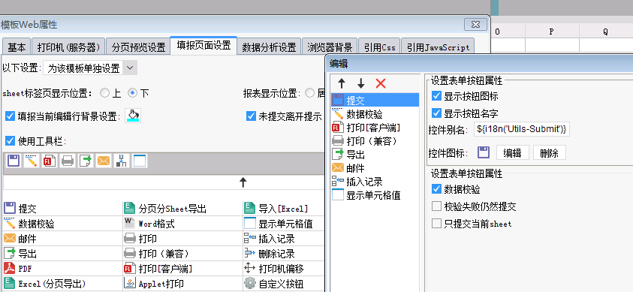Viewport: 633px width, 292px height.
Task: Select 显示单元格值 in the 编辑 dialog list
Action: [375, 195]
